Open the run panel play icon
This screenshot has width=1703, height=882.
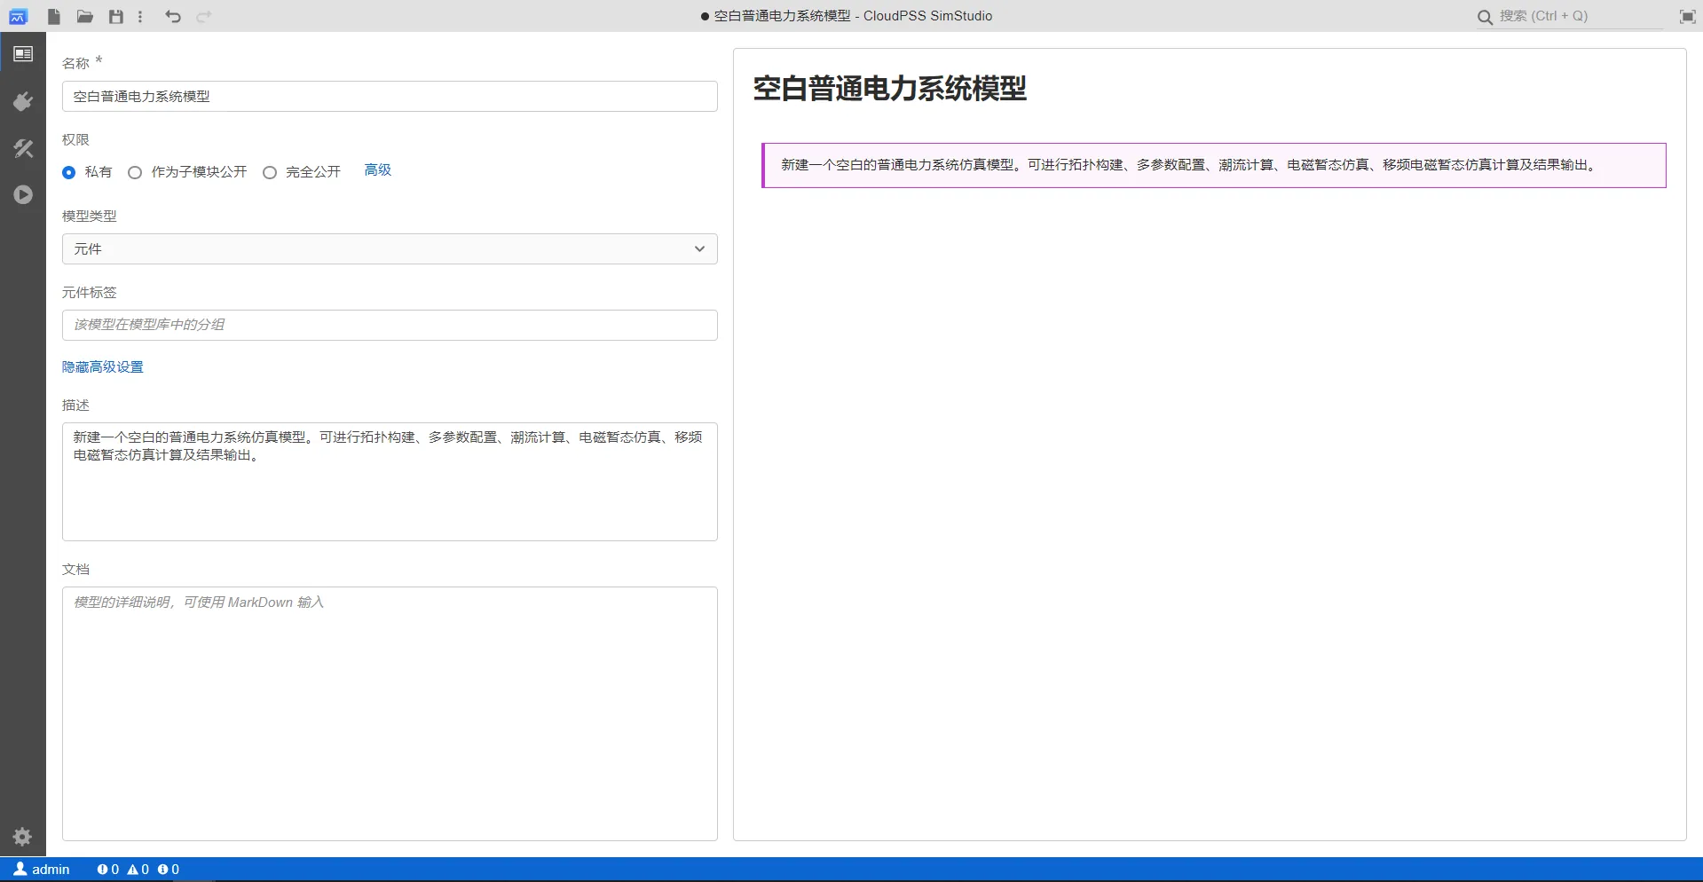23,194
